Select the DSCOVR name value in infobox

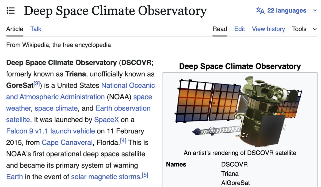[x=235, y=164]
